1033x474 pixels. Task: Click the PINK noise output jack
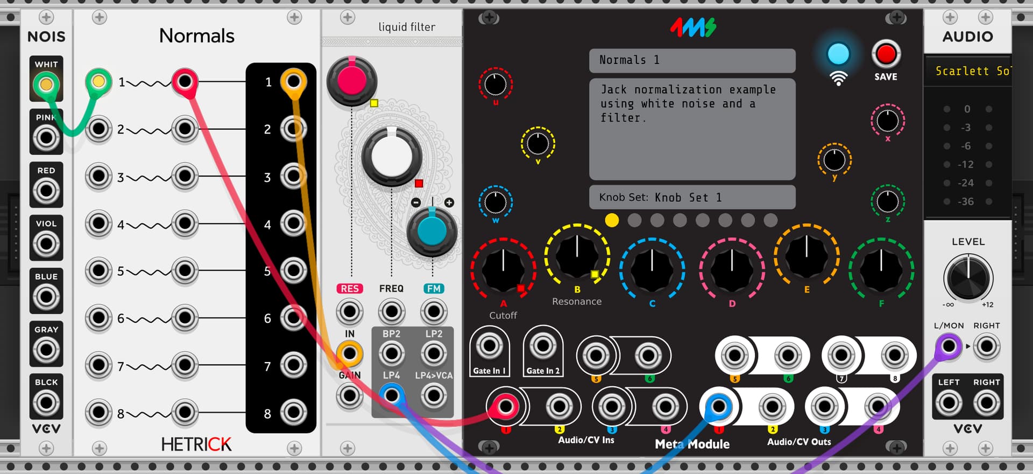point(46,138)
